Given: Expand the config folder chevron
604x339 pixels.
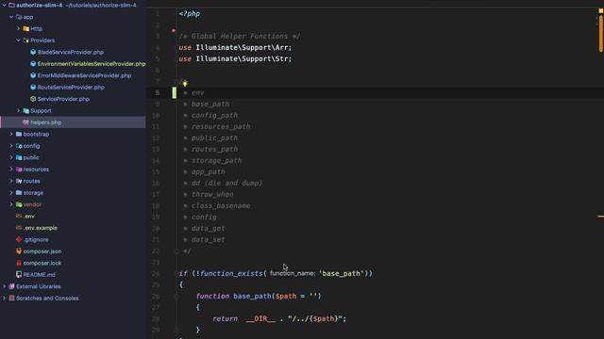Looking at the screenshot, I should (11, 146).
